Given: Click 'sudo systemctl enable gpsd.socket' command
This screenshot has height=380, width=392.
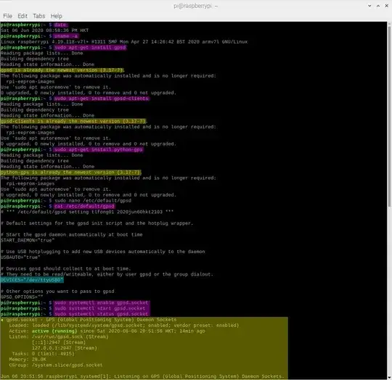Looking at the screenshot, I should point(102,303).
